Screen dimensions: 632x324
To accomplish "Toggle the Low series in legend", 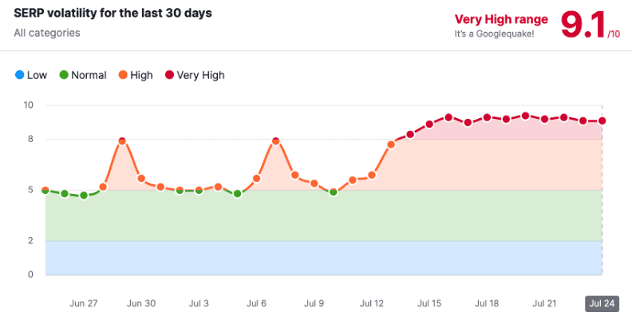I will tap(31, 75).
